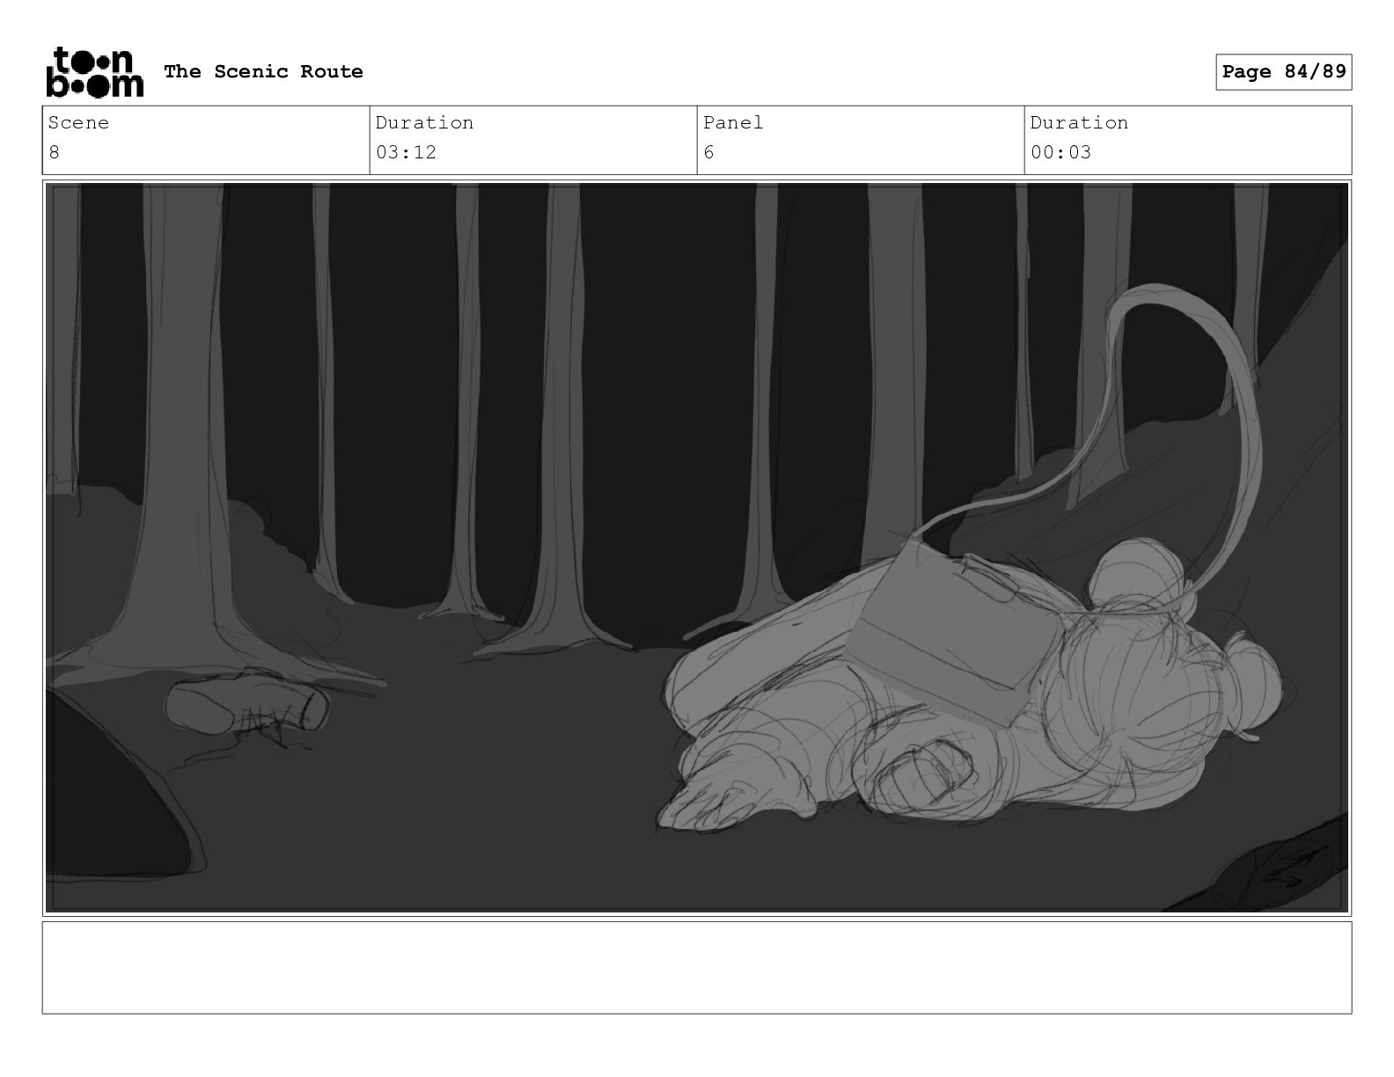Click the 'Scene' header label
Viewport: 1394px width, 1077px height.
coord(78,122)
